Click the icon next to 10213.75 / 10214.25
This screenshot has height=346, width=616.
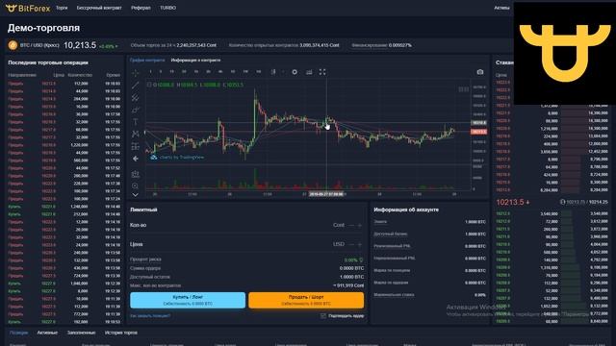point(562,202)
